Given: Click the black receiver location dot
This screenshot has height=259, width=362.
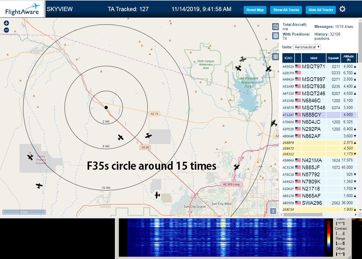Looking at the screenshot, I should (106, 107).
